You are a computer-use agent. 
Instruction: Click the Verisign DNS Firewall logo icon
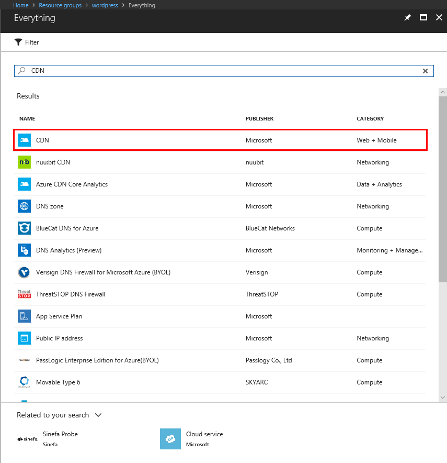[24, 272]
